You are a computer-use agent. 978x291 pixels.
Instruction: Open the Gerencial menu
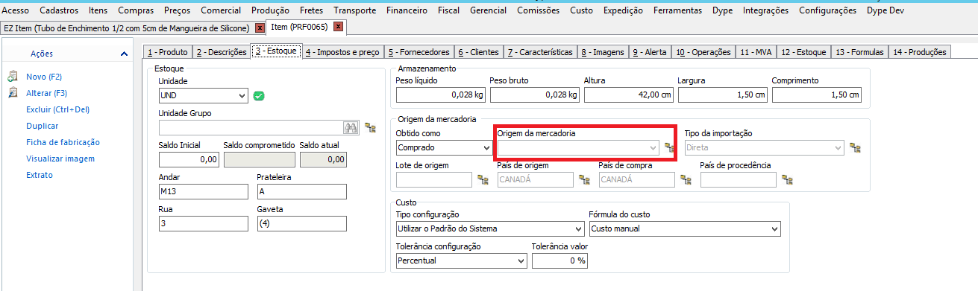click(x=487, y=10)
